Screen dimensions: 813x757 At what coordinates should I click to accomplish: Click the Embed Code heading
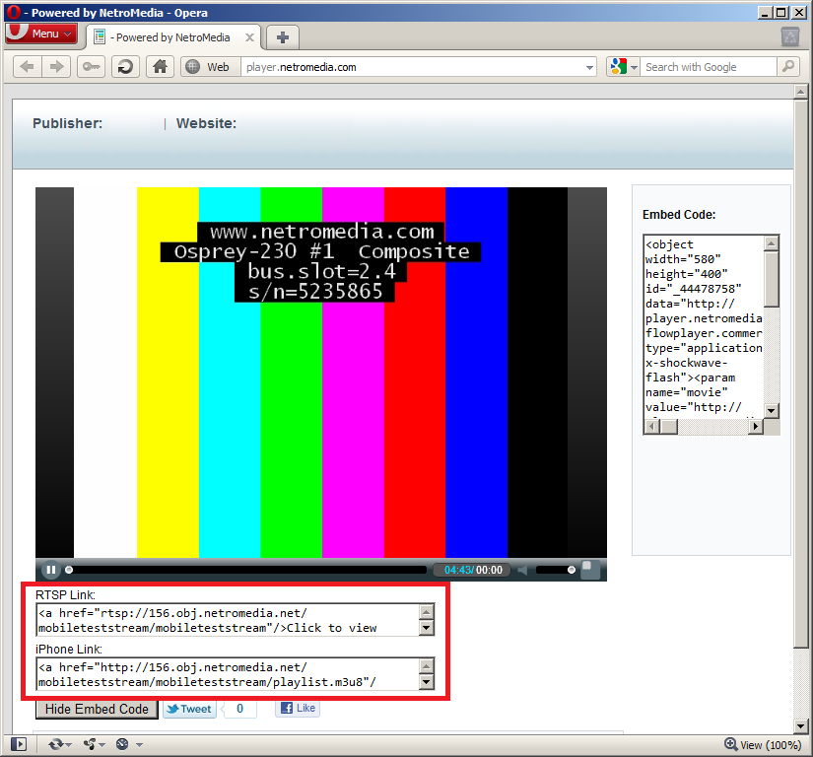[679, 215]
